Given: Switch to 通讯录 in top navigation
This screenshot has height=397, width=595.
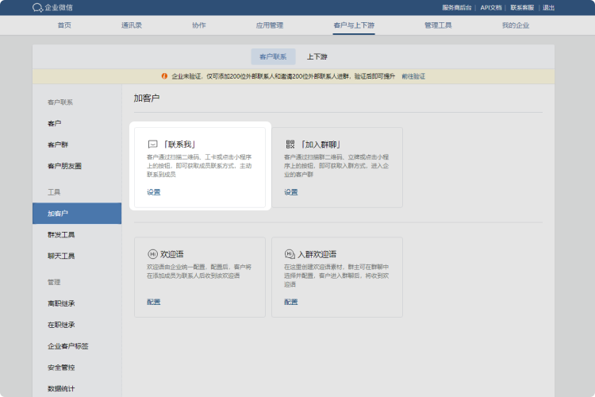Looking at the screenshot, I should click(132, 25).
